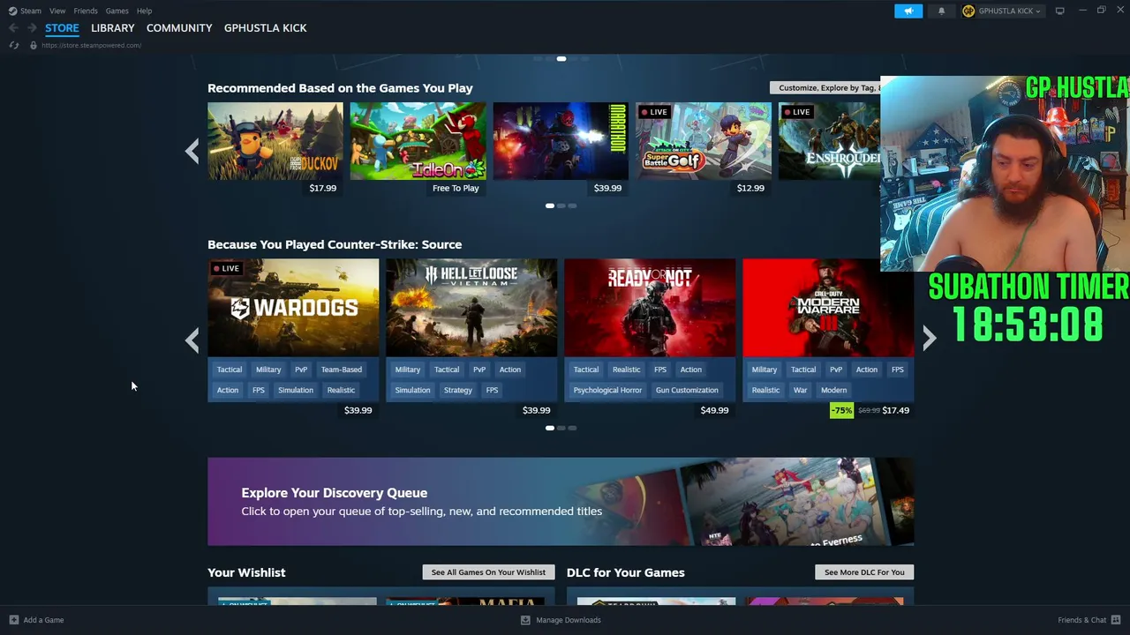Go back with the navigation back arrow
This screenshot has width=1130, height=635.
tap(13, 28)
